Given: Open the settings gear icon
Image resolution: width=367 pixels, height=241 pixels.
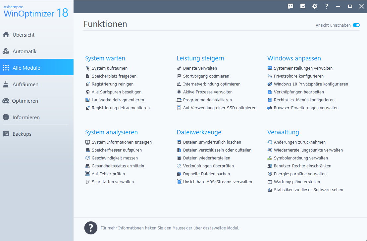Looking at the screenshot, I should pos(314,6).
